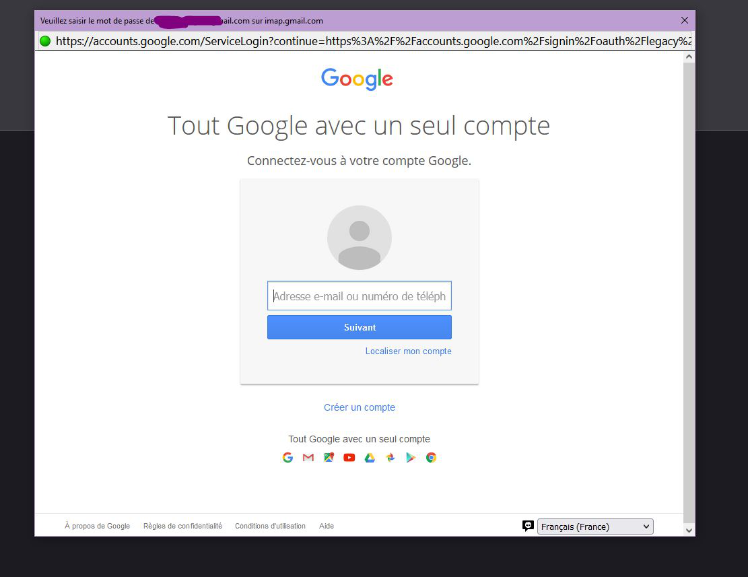The height and width of the screenshot is (577, 748).
Task: Click the Google Drive icon
Action: (x=370, y=458)
